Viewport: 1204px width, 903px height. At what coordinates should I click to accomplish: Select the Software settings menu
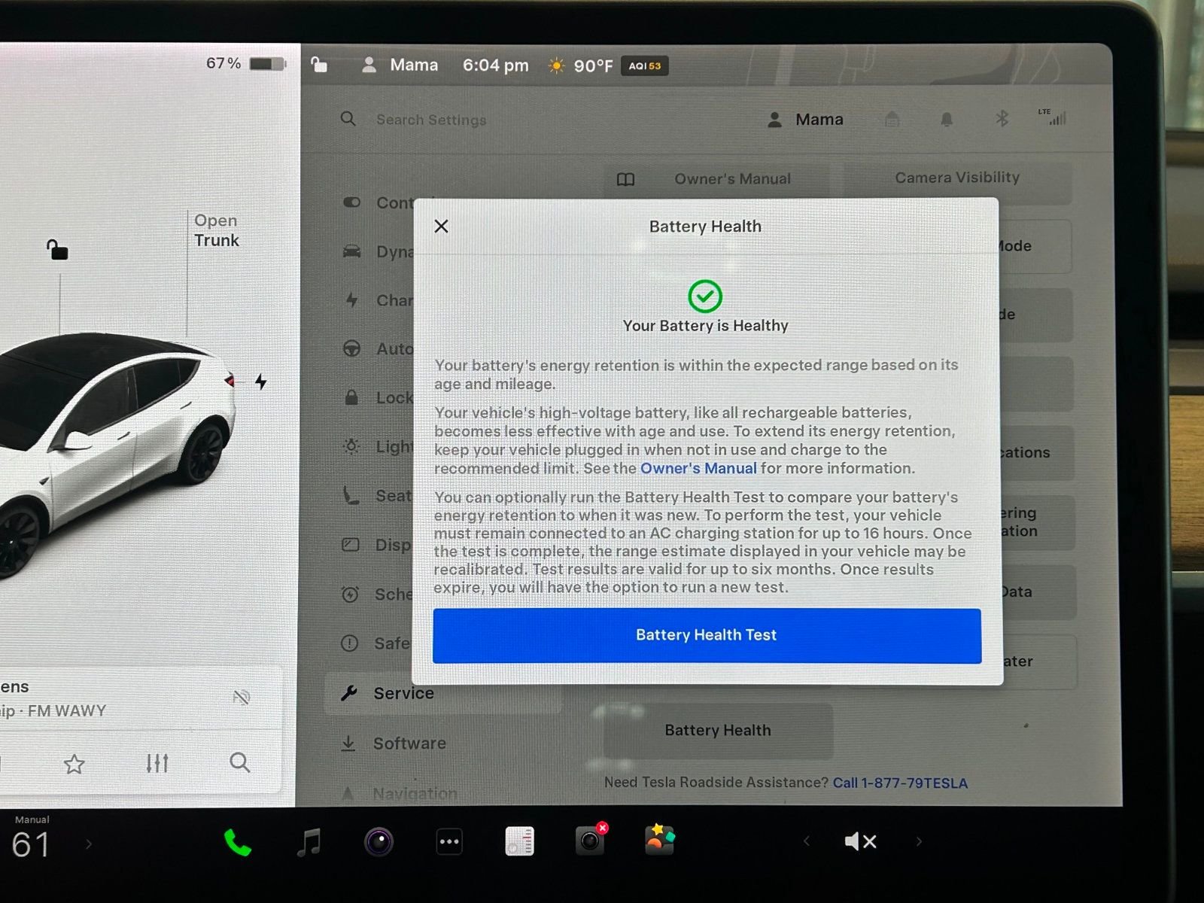[409, 743]
